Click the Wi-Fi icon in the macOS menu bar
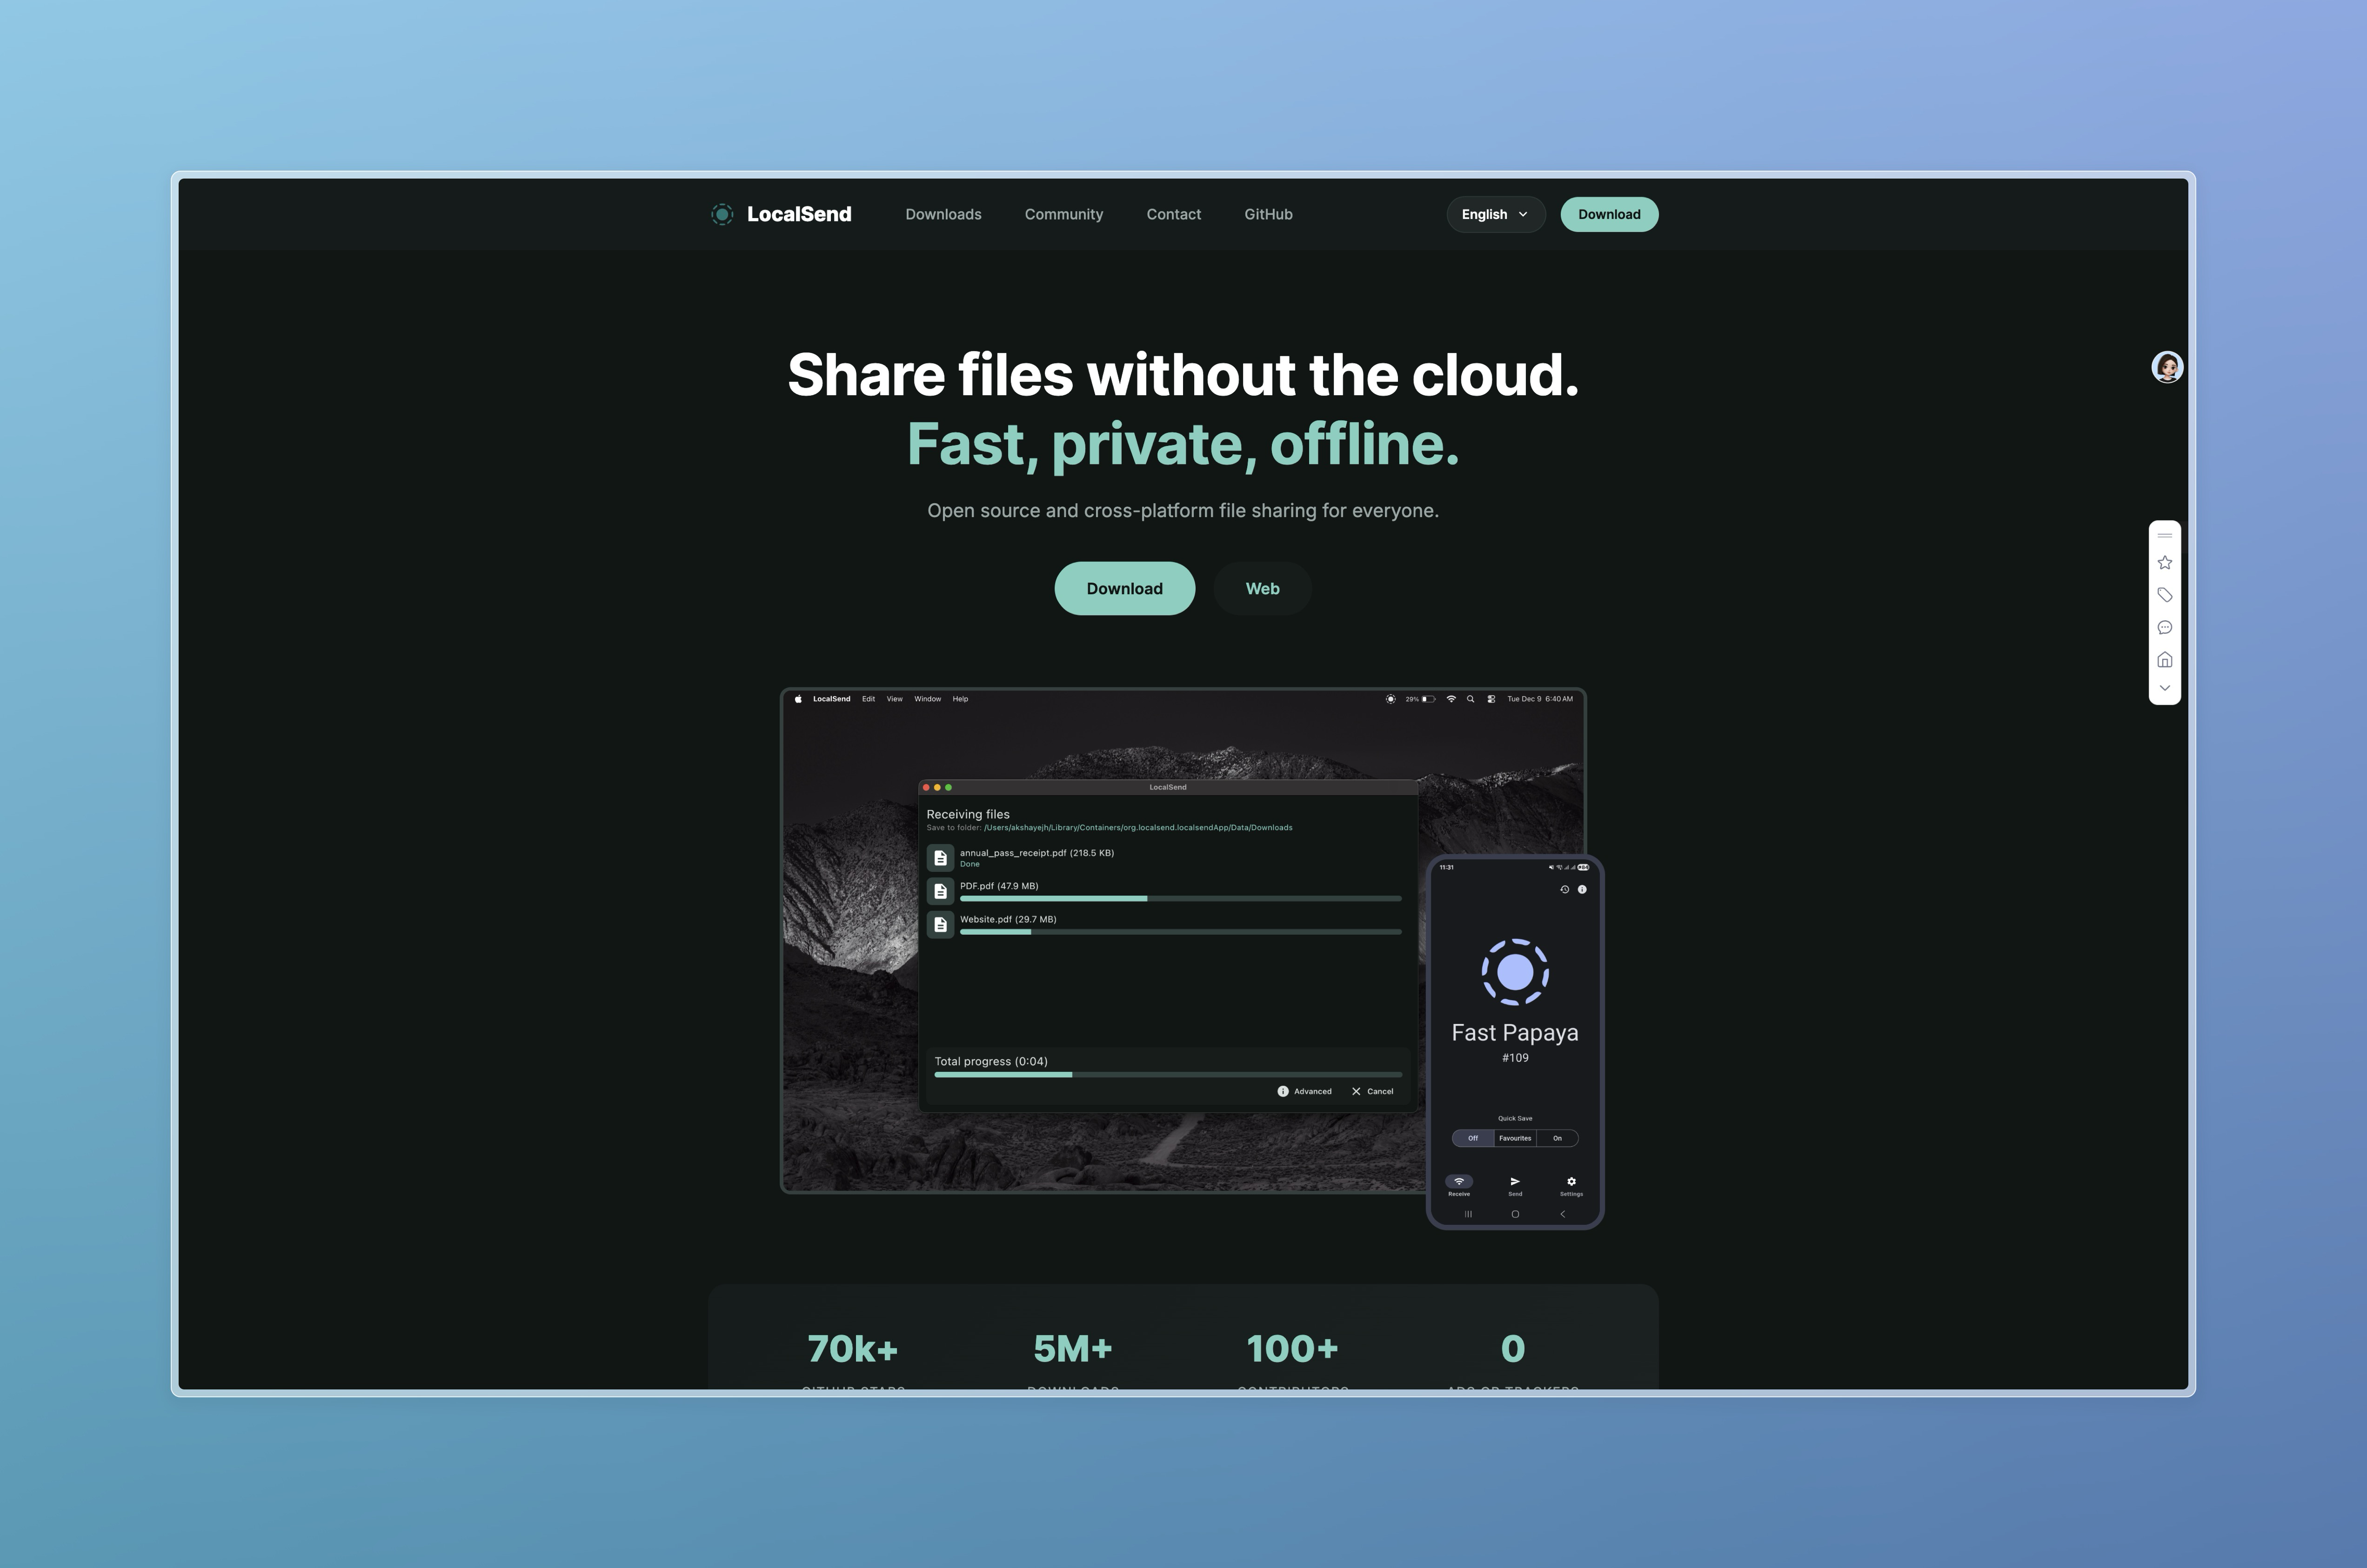This screenshot has height=1568, width=2367. [x=1451, y=699]
